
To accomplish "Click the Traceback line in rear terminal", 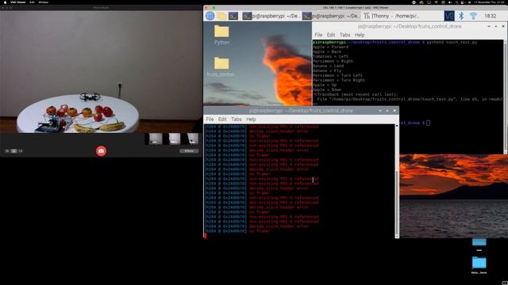I will (x=356, y=94).
